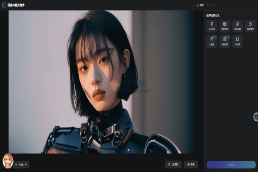This screenshot has width=258, height=172.
Task: Click the upload image button
Action: click(173, 165)
